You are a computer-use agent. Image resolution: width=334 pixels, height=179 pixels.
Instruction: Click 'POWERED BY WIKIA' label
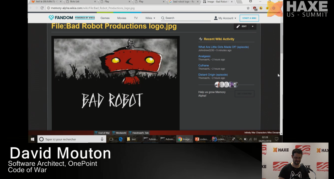[85, 18]
